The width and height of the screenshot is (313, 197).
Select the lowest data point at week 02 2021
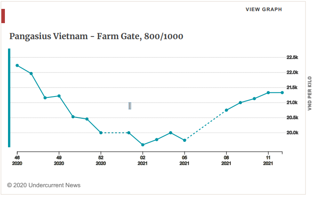pyautogui.click(x=143, y=145)
